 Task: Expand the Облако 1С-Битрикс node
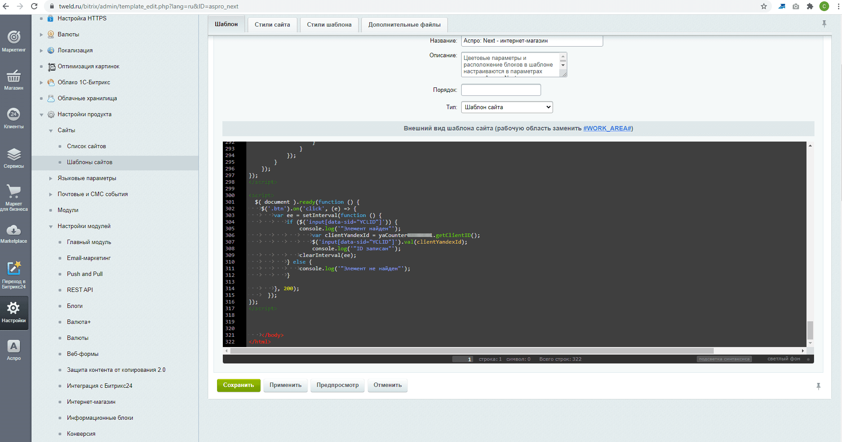click(41, 83)
